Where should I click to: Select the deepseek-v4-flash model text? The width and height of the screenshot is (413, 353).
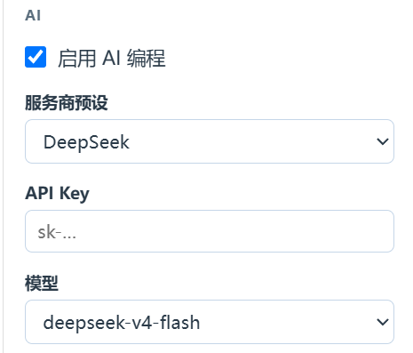tap(122, 323)
